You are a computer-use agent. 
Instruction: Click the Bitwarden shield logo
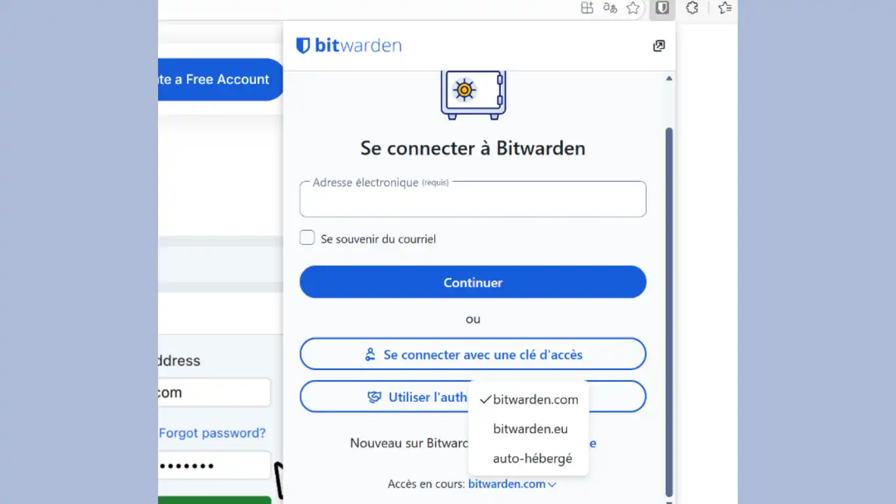(303, 45)
